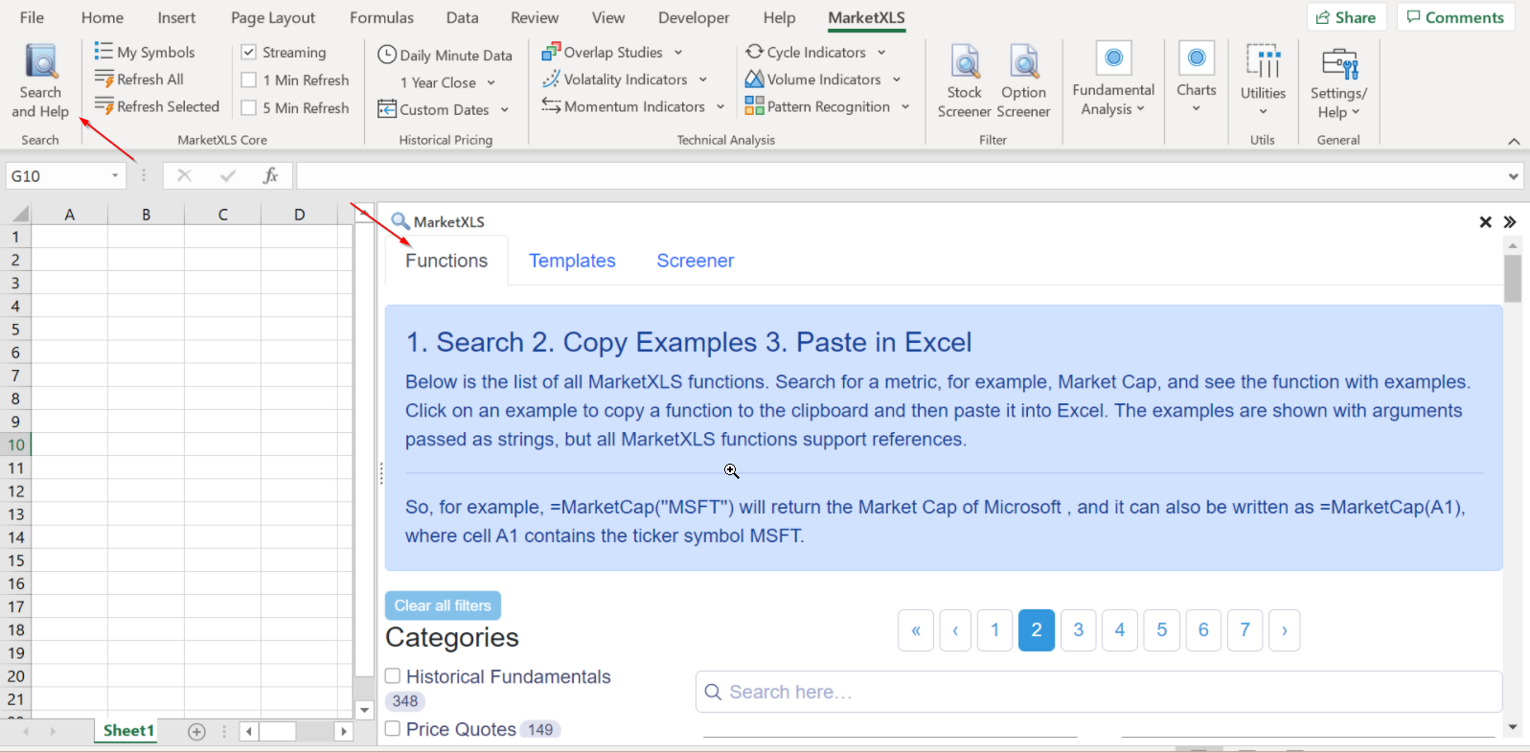Go to the previous page of results
The width and height of the screenshot is (1530, 753).
click(x=955, y=630)
